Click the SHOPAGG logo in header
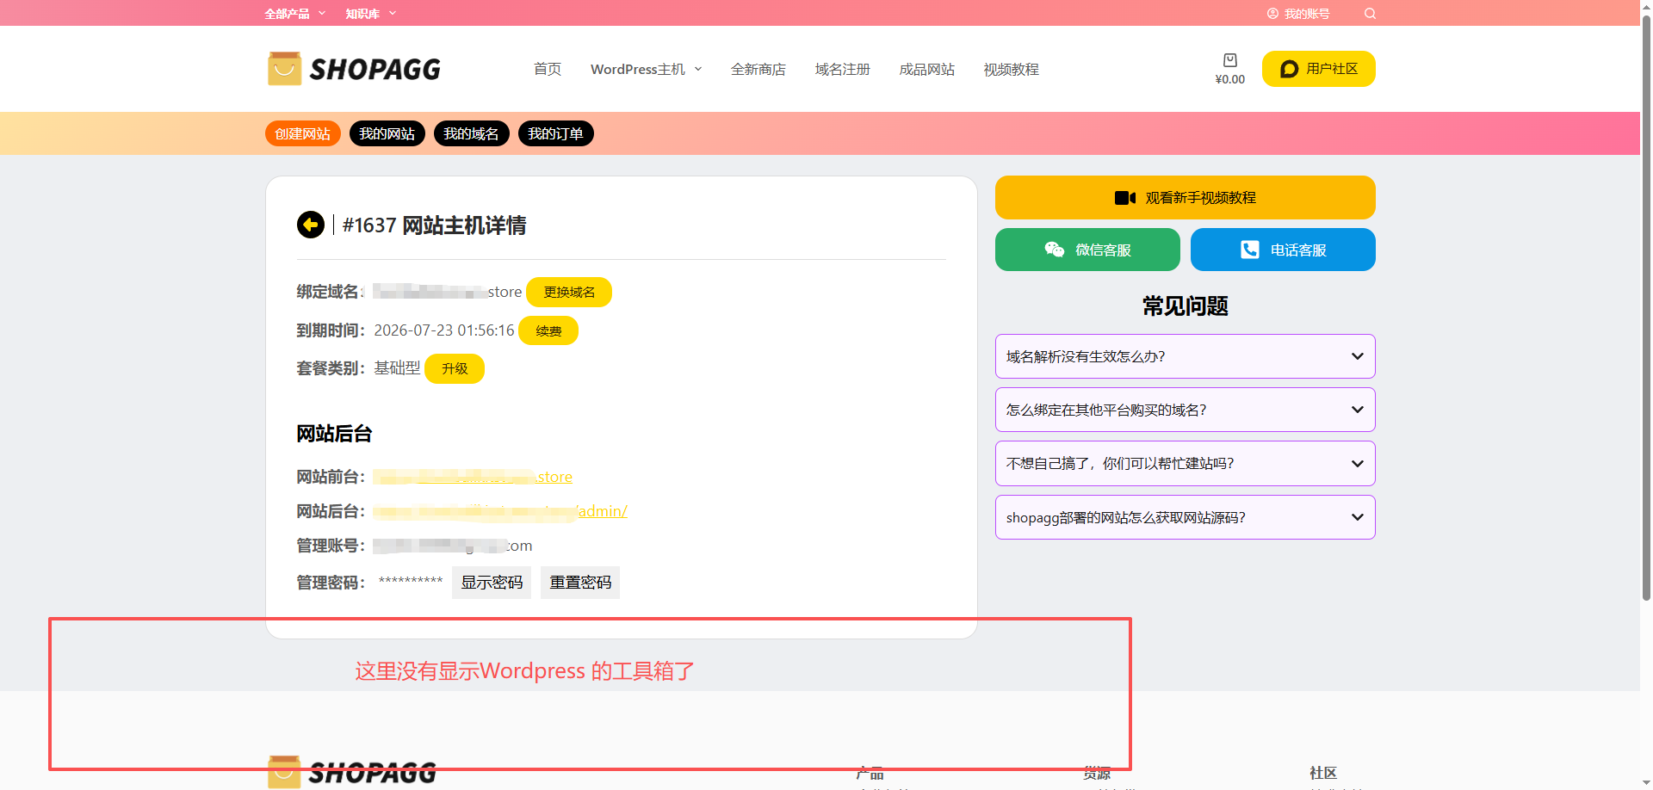Screen dimensions: 1653x790 353,69
